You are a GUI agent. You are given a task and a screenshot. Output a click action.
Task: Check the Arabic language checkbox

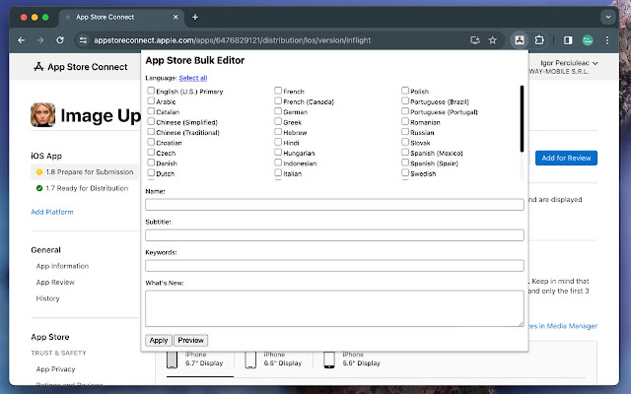(x=151, y=101)
